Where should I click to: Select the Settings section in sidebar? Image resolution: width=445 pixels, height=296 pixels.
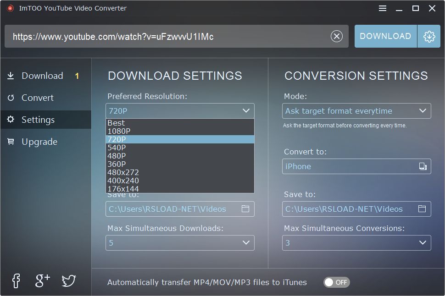(45, 120)
